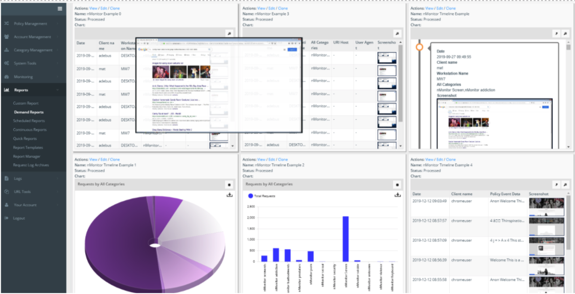Open settings icon on the bar chart header
Image resolution: width=575 pixels, height=294 pixels.
pyautogui.click(x=397, y=184)
